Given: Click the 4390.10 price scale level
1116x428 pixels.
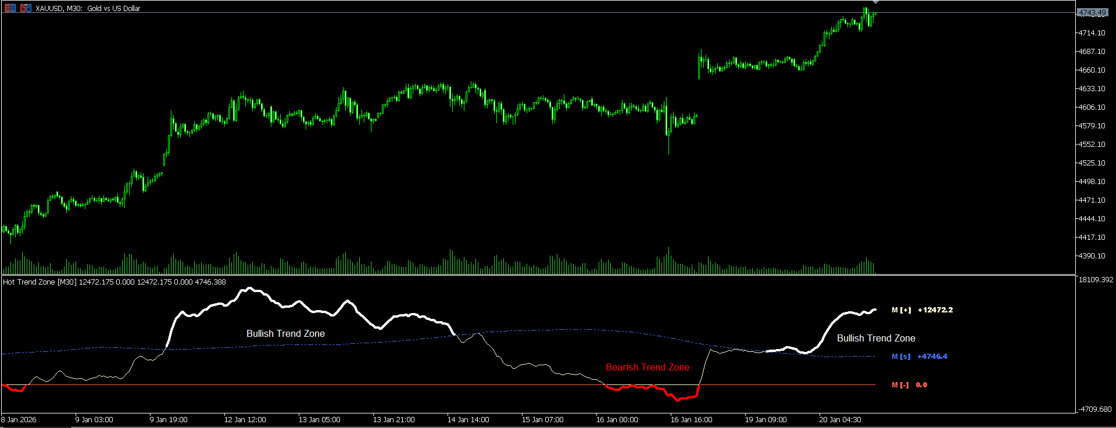Looking at the screenshot, I should coord(1092,256).
